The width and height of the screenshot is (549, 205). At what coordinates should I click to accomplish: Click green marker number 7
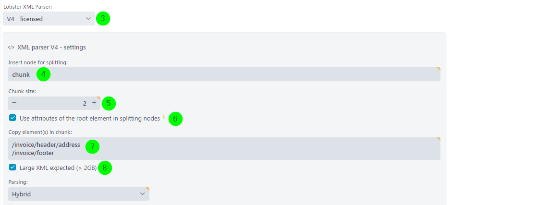click(92, 147)
